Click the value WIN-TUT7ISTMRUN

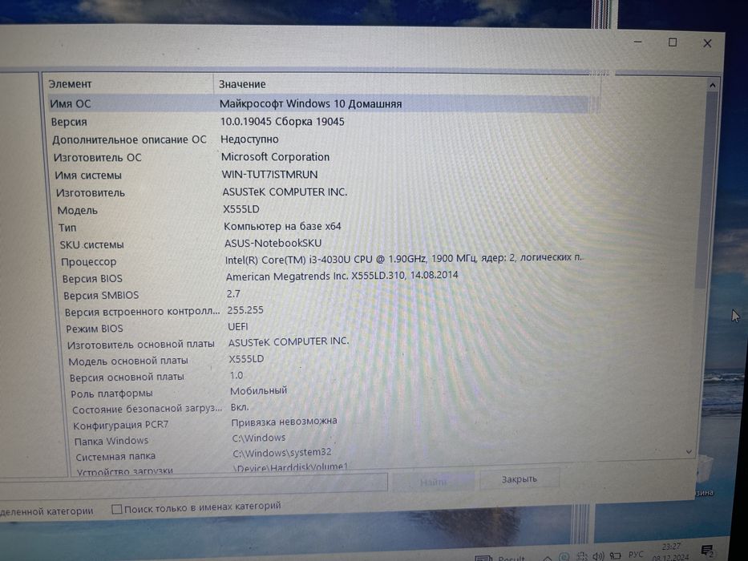(269, 175)
